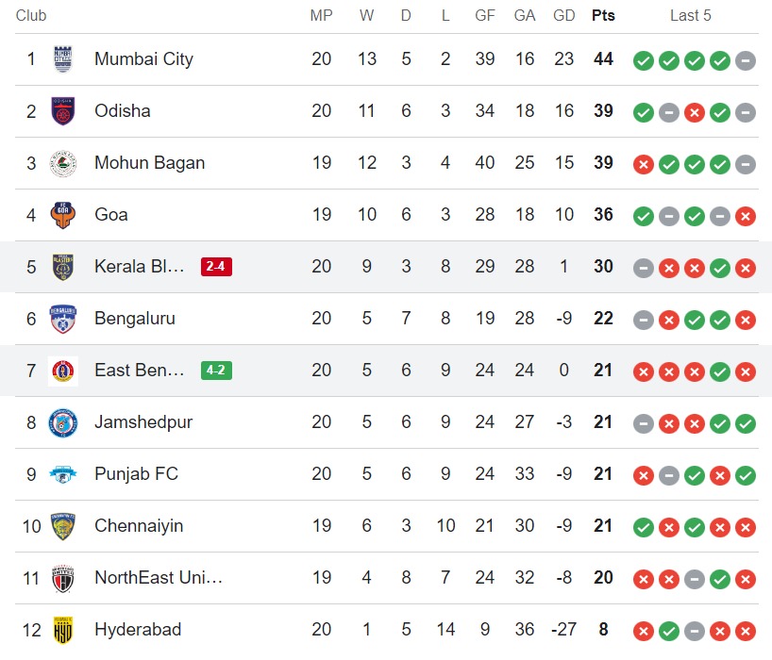Click the GD column header

click(564, 16)
